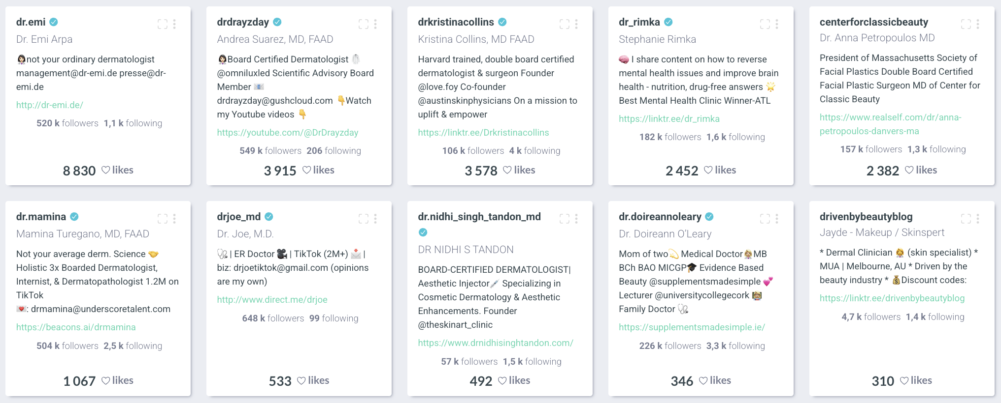1001x403 pixels.
Task: Open drivenbybeautyblog card options menu
Action: pyautogui.click(x=978, y=219)
